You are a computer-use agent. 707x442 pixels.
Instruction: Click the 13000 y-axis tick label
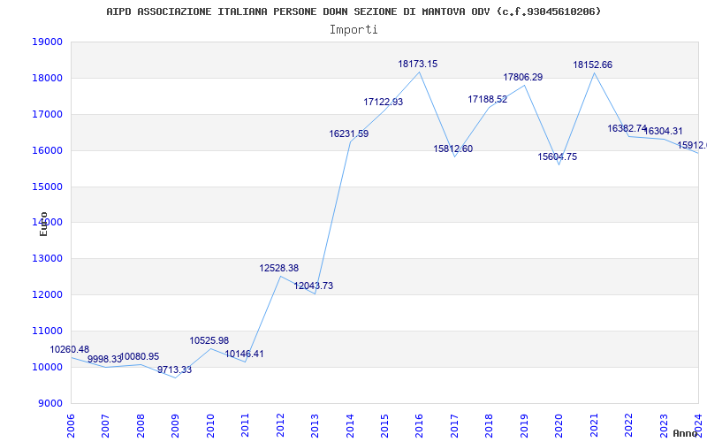tap(47, 258)
